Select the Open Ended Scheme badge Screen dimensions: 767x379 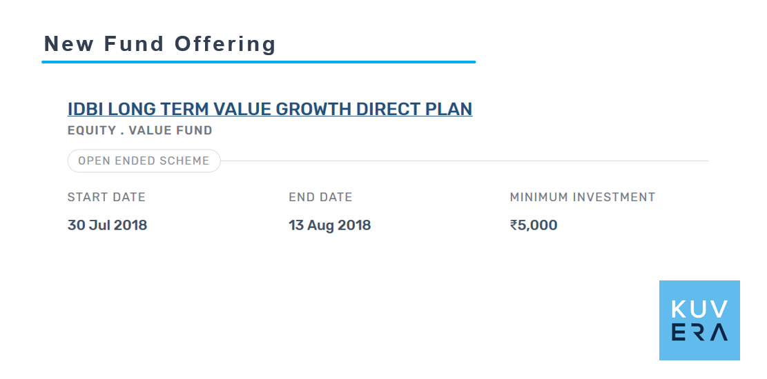click(x=144, y=161)
